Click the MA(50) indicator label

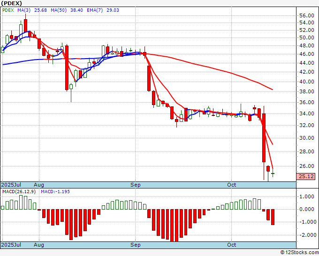click(x=59, y=10)
